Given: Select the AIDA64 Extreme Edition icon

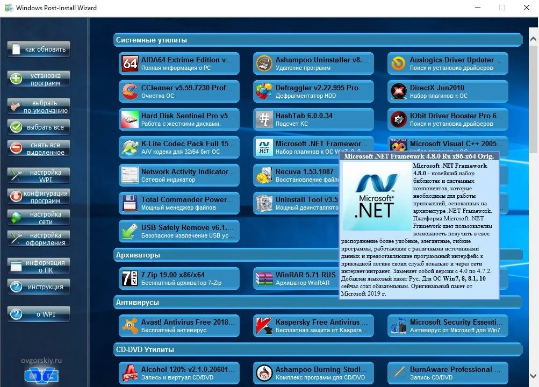Looking at the screenshot, I should click(130, 63).
